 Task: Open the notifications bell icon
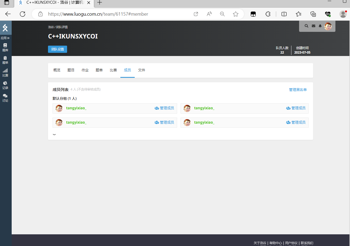pyautogui.click(x=320, y=26)
